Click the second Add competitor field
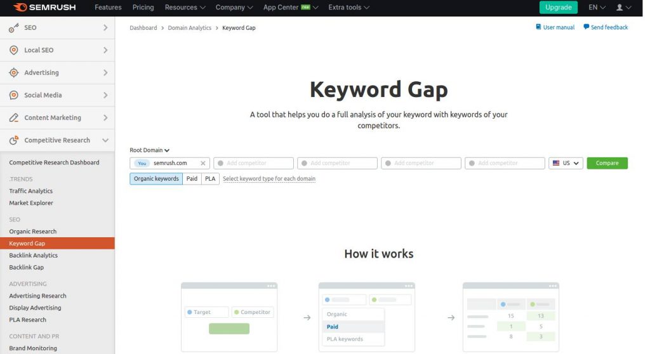Screen dimensions: 650x354 (x=338, y=163)
